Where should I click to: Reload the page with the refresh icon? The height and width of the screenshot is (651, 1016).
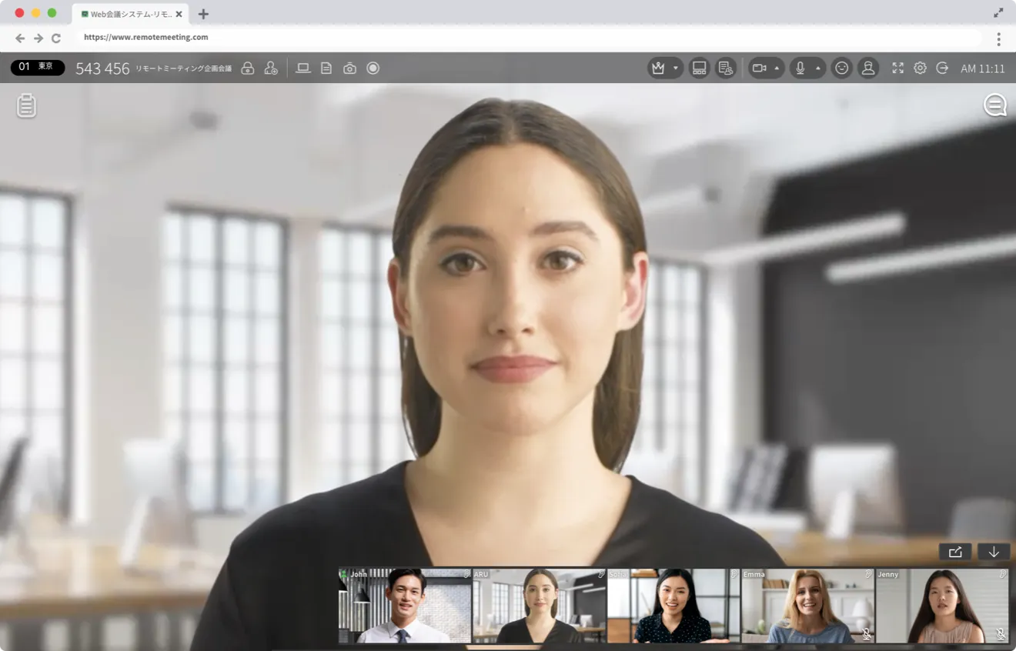click(56, 38)
